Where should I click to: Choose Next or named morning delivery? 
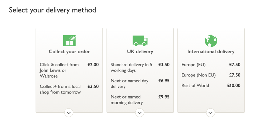point(140,100)
